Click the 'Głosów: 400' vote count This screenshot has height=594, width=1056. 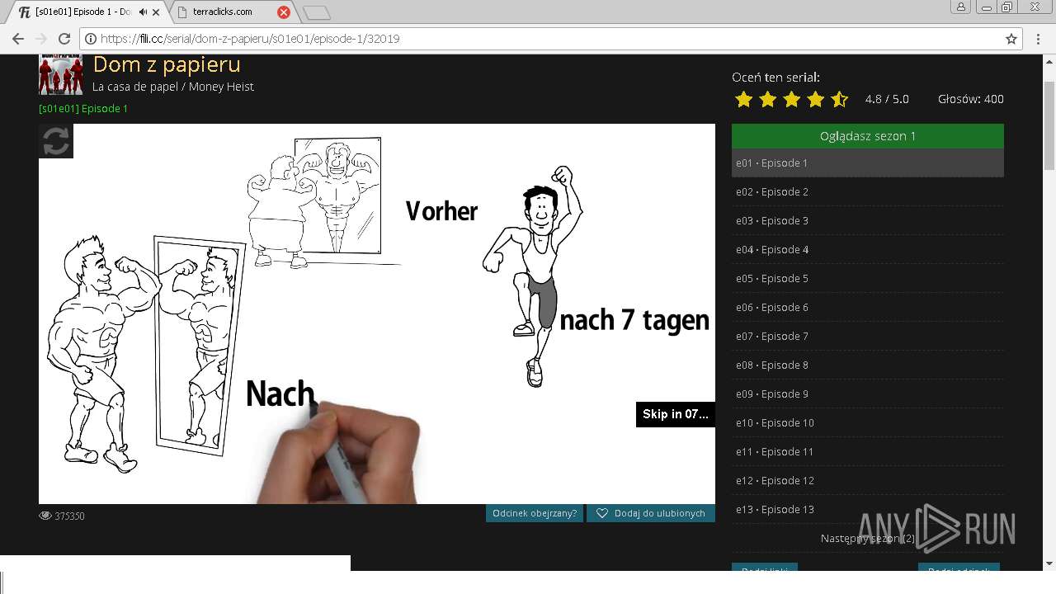click(971, 99)
